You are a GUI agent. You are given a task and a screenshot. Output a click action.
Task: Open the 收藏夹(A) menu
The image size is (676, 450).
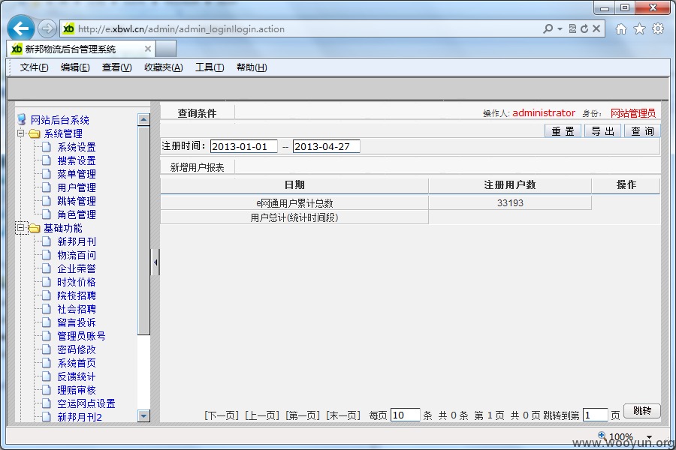(x=164, y=67)
